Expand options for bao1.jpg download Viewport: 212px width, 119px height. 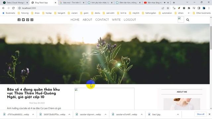pyautogui.click(x=178, y=114)
